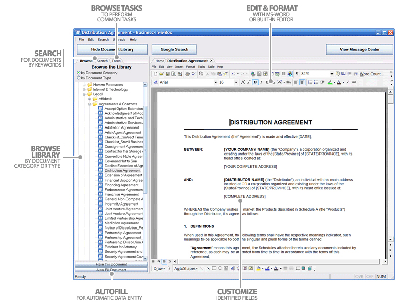Click the font color A swatch
The image size is (408, 306).
tap(339, 82)
